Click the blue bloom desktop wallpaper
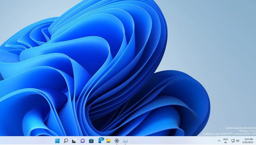The height and width of the screenshot is (145, 256). pyautogui.click(x=99, y=66)
